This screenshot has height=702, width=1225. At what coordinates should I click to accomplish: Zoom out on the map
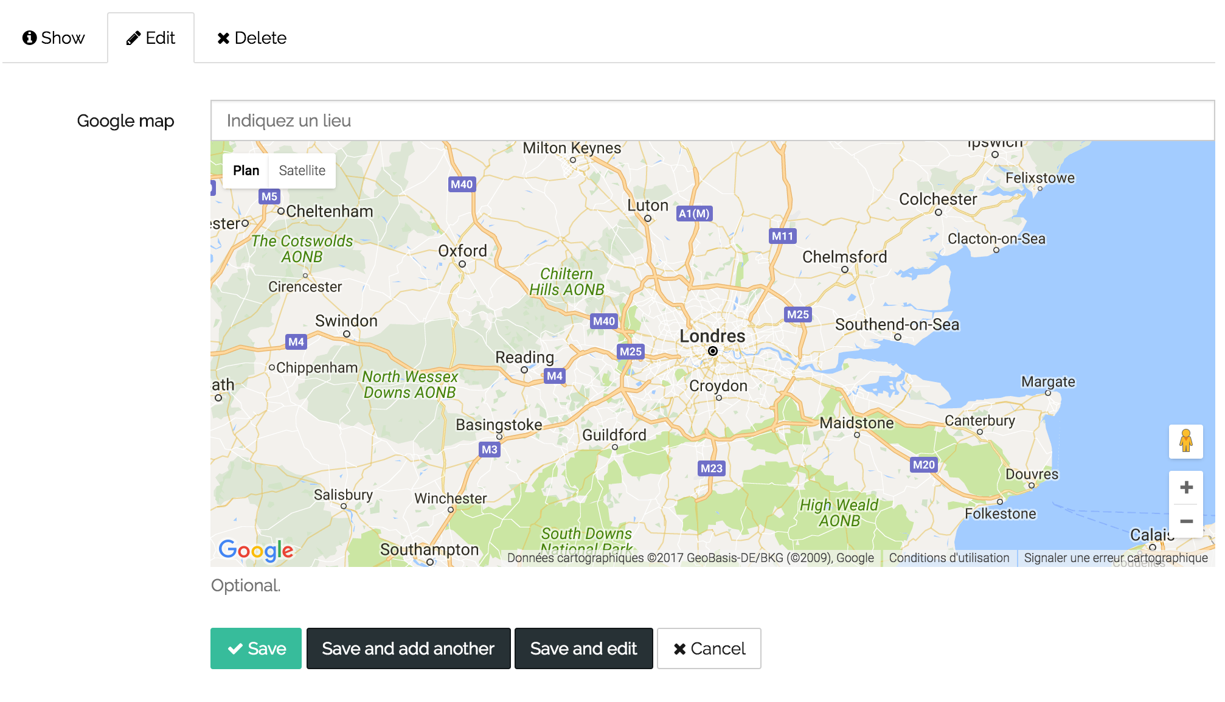tap(1186, 521)
